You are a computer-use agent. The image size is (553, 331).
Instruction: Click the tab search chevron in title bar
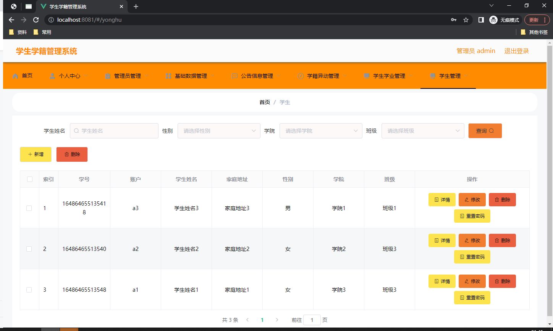tap(492, 5)
